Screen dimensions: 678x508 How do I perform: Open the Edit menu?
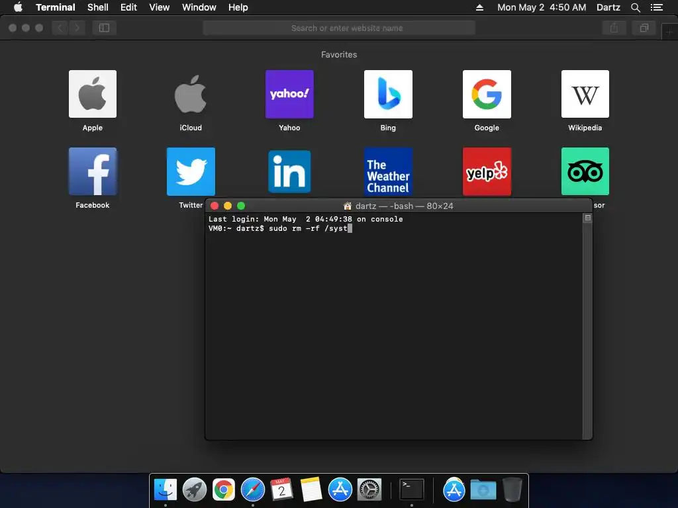128,7
